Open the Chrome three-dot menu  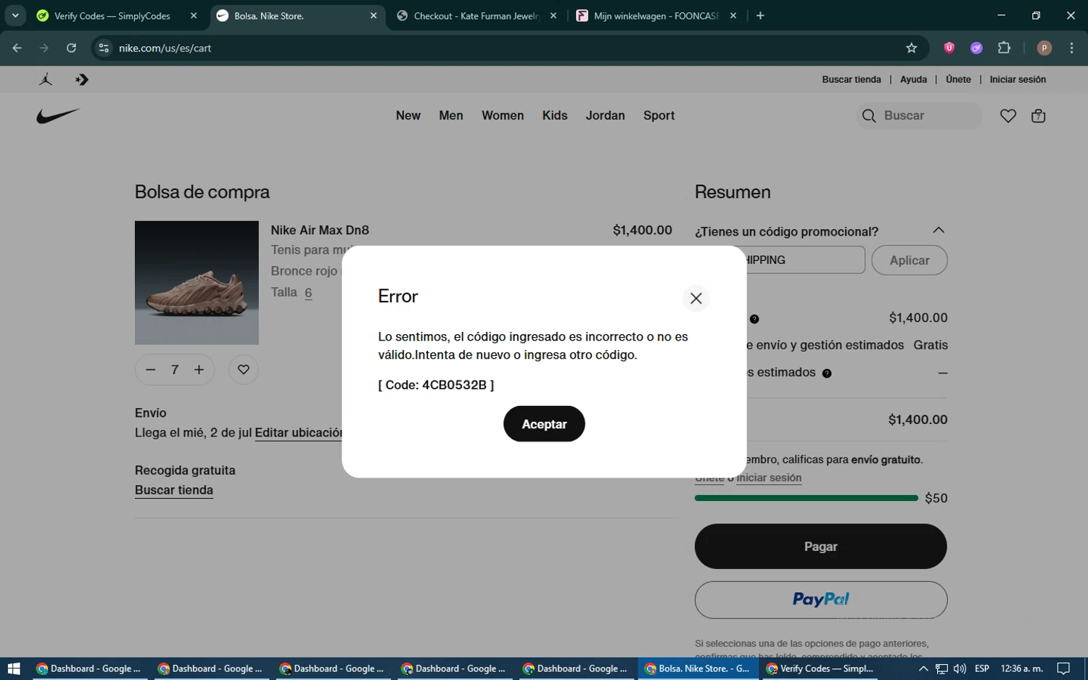tap(1071, 48)
